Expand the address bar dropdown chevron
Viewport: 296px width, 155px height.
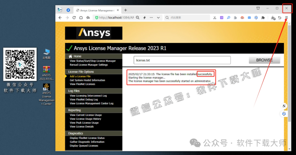coord(158,18)
